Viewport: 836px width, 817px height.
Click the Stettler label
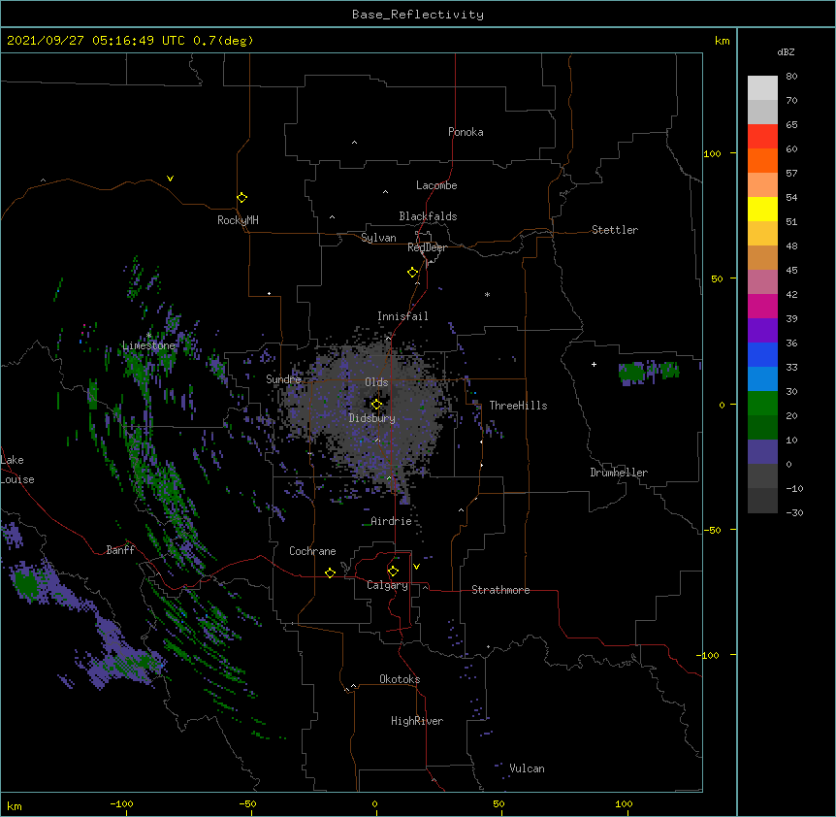click(x=615, y=230)
